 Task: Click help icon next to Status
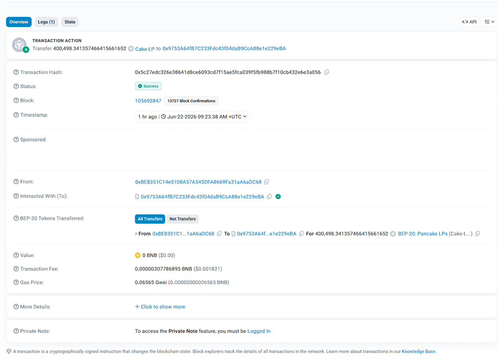tap(16, 86)
